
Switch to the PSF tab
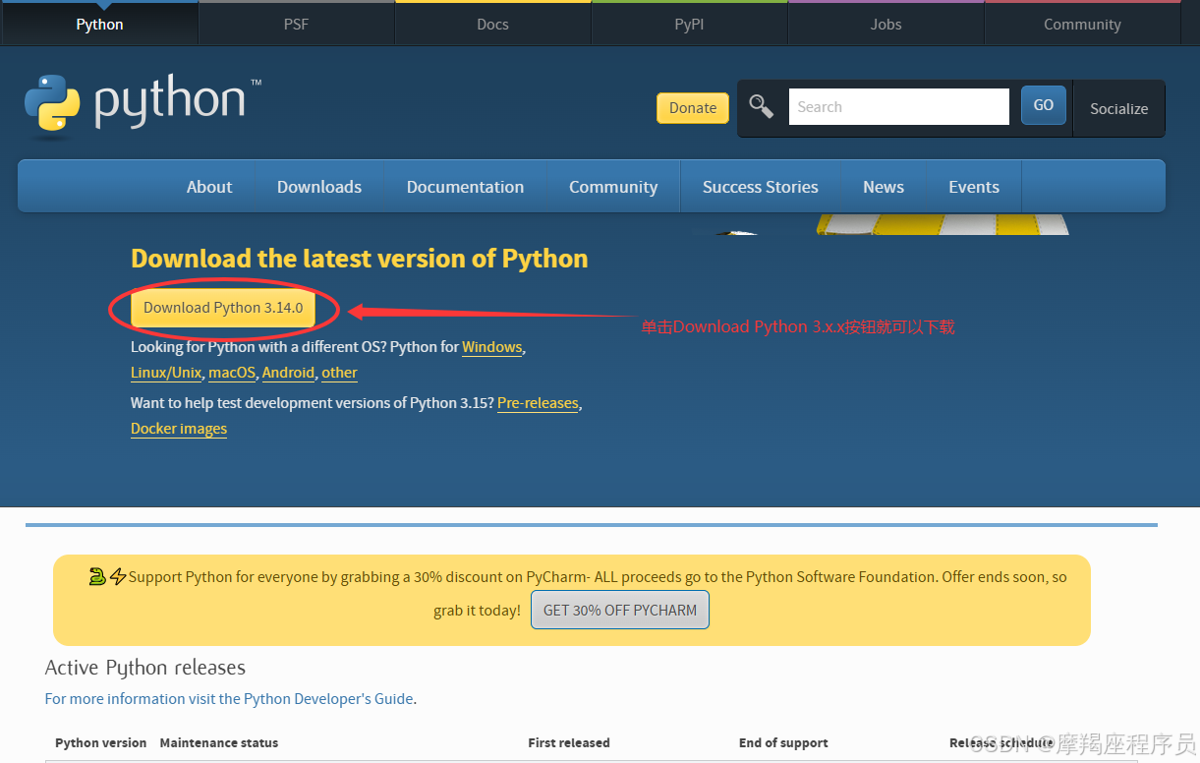click(x=296, y=24)
